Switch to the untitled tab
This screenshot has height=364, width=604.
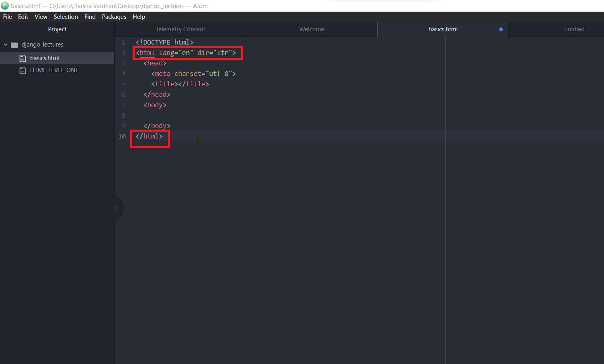pyautogui.click(x=574, y=29)
